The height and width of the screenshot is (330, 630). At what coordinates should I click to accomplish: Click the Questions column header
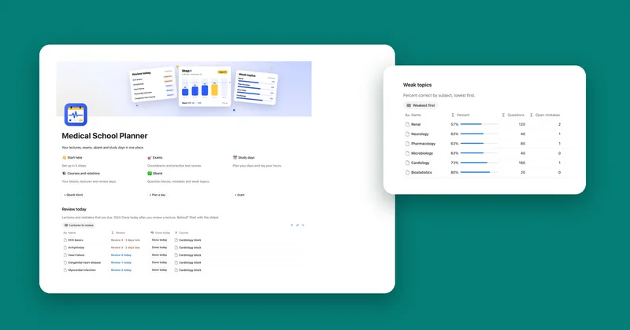[x=513, y=115]
